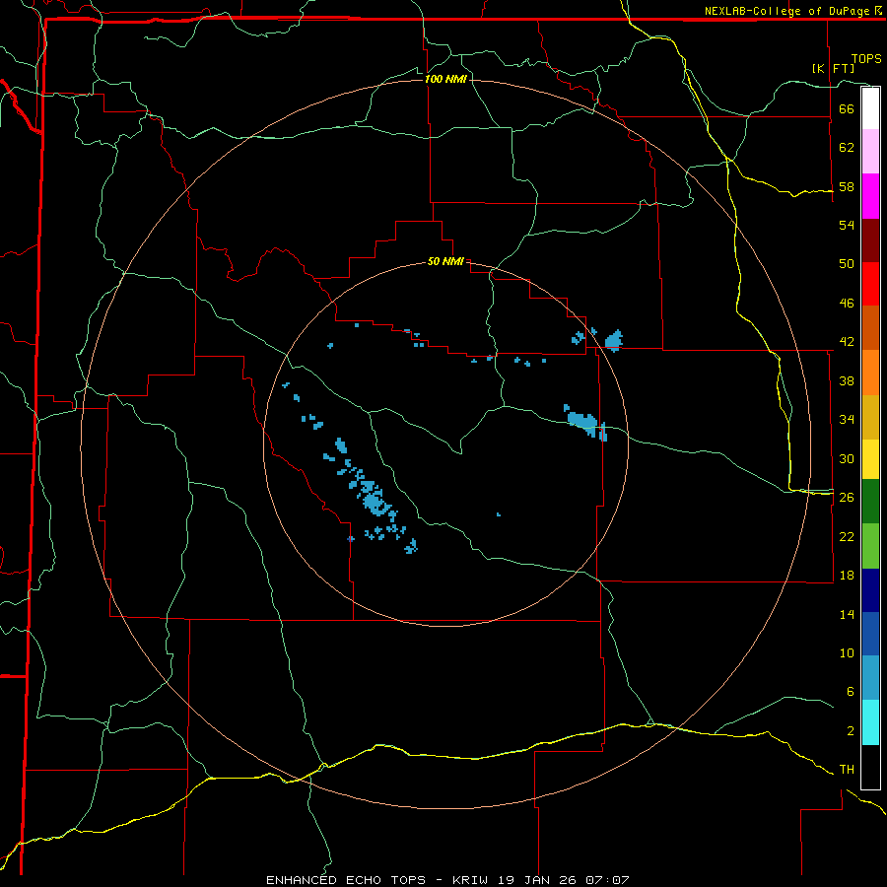Click the navy swatch below 18
This screenshot has height=887, width=887.
[x=870, y=590]
